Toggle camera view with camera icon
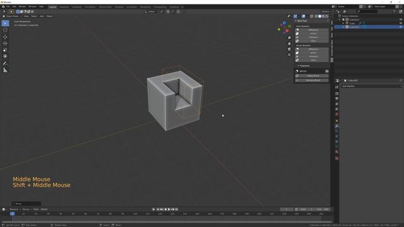404x227 pixels. point(289,49)
